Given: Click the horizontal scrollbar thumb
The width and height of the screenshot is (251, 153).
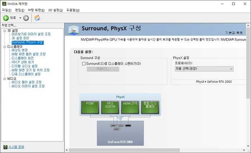Looking at the screenshot, I should (x=124, y=150).
